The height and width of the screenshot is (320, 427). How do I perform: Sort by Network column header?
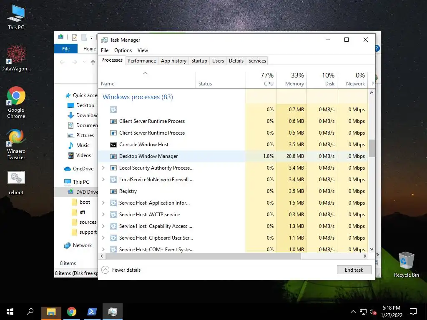[x=353, y=80]
